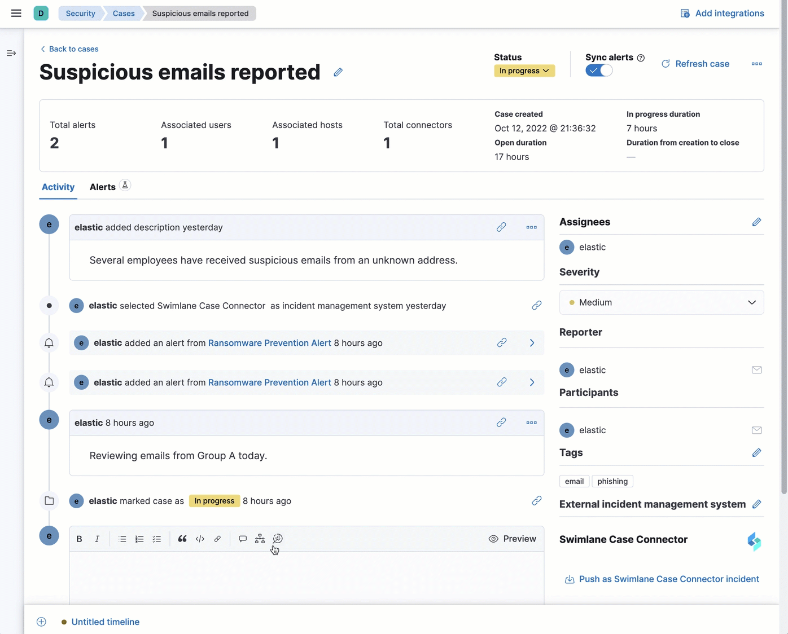Edit assignees using the pencil icon
Image resolution: width=788 pixels, height=634 pixels.
pos(756,222)
